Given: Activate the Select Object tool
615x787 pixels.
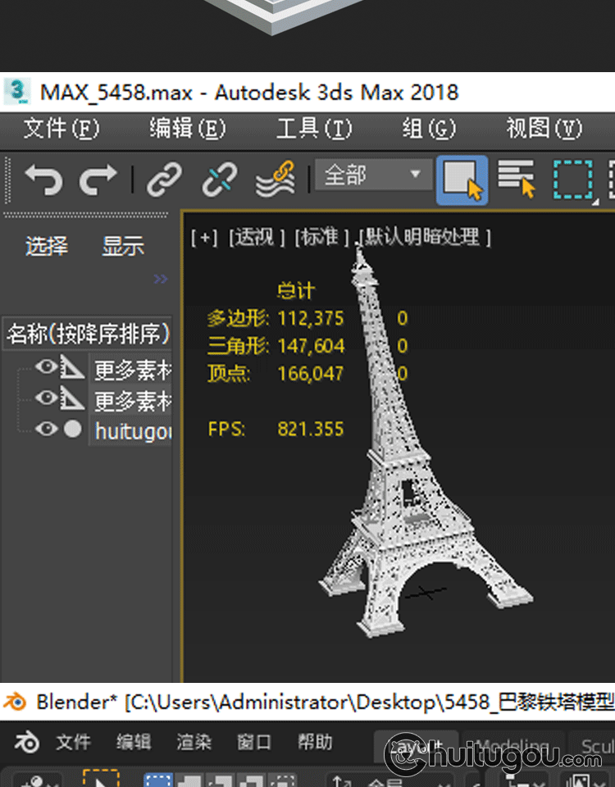Looking at the screenshot, I should point(462,179).
